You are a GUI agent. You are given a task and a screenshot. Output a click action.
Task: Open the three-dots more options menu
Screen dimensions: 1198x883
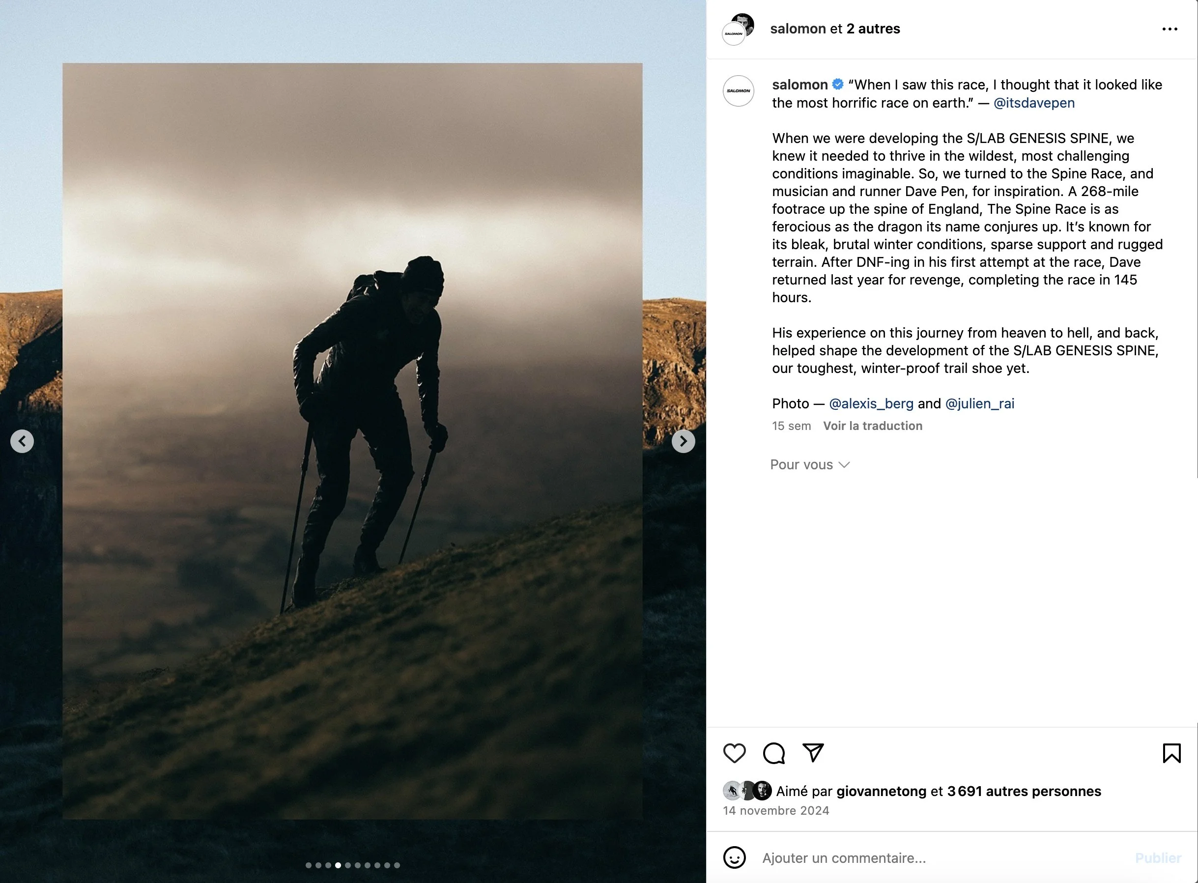(1169, 29)
